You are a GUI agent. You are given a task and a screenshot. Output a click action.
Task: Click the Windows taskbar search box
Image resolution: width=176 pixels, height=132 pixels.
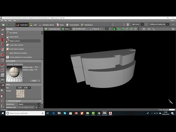(25, 113)
